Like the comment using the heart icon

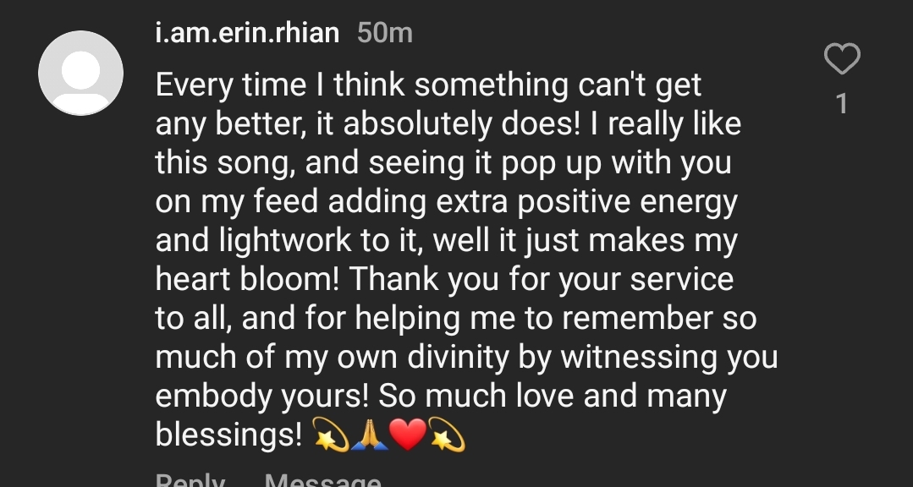pos(841,59)
